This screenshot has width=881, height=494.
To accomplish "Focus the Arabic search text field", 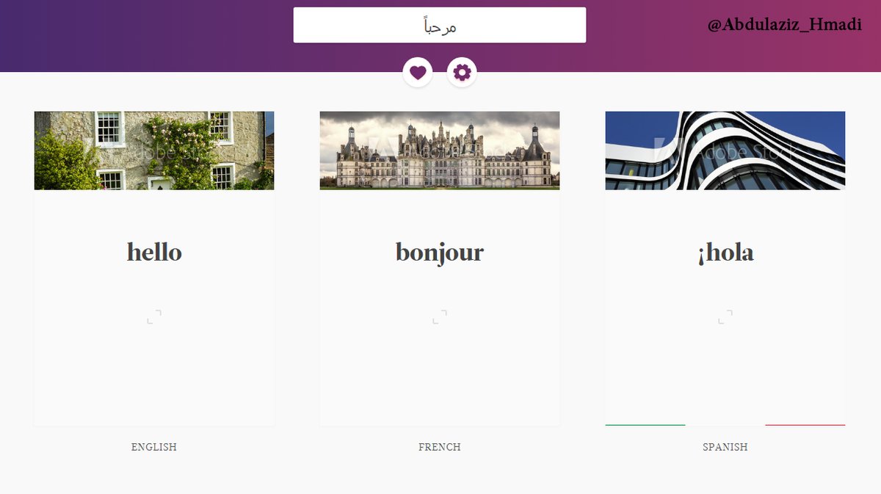I will pos(440,25).
